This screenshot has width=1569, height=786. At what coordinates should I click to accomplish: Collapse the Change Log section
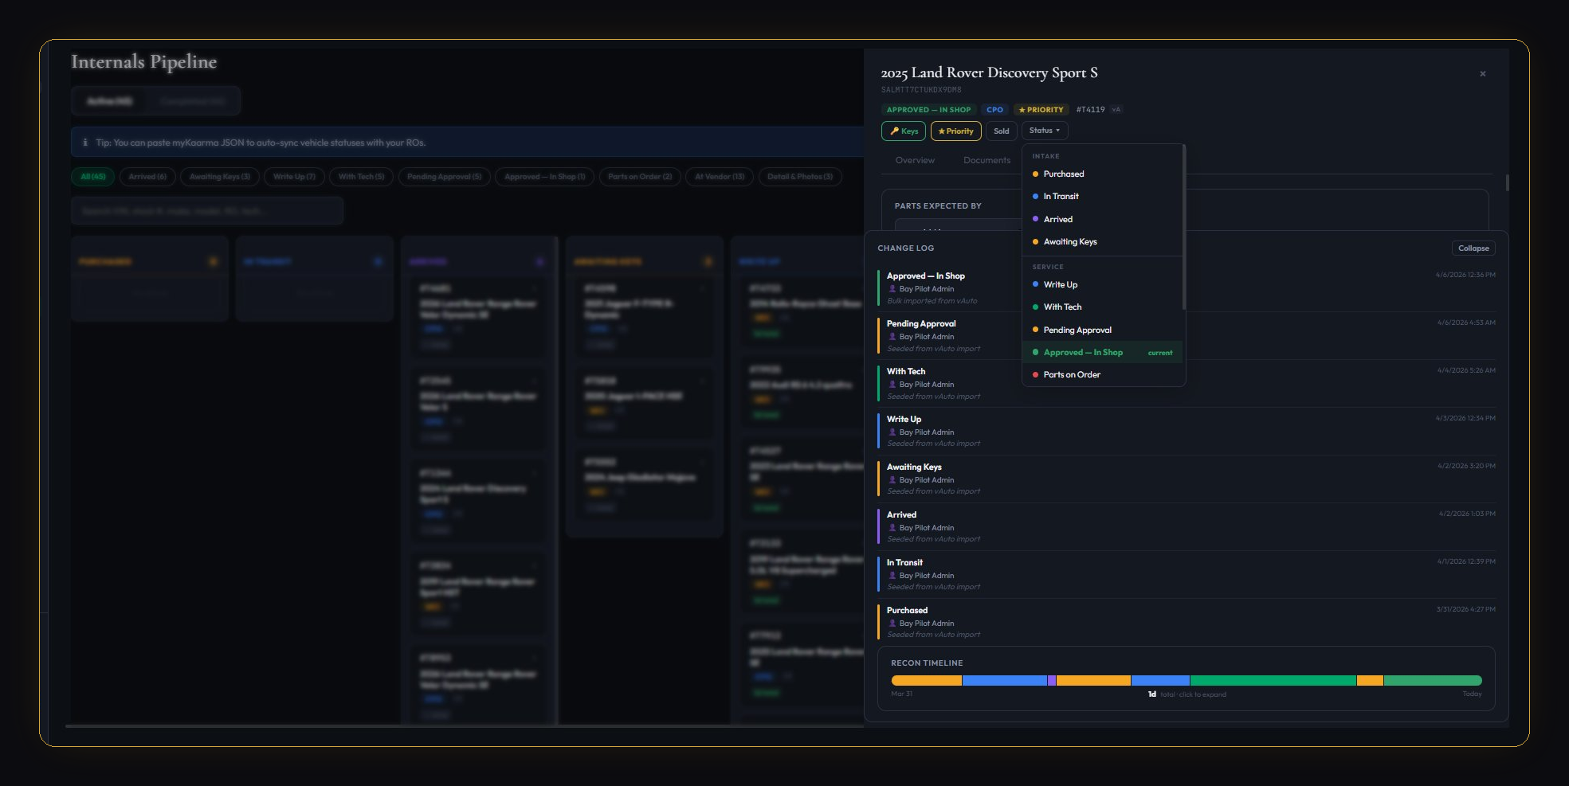pyautogui.click(x=1473, y=248)
